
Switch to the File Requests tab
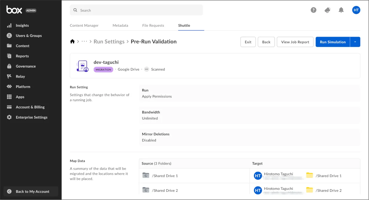point(153,25)
